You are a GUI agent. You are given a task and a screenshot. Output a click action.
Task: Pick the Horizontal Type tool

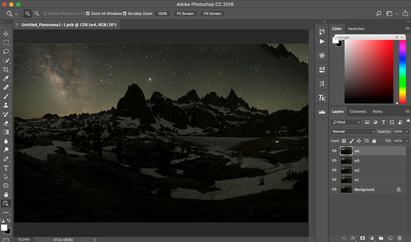[x=6, y=168]
